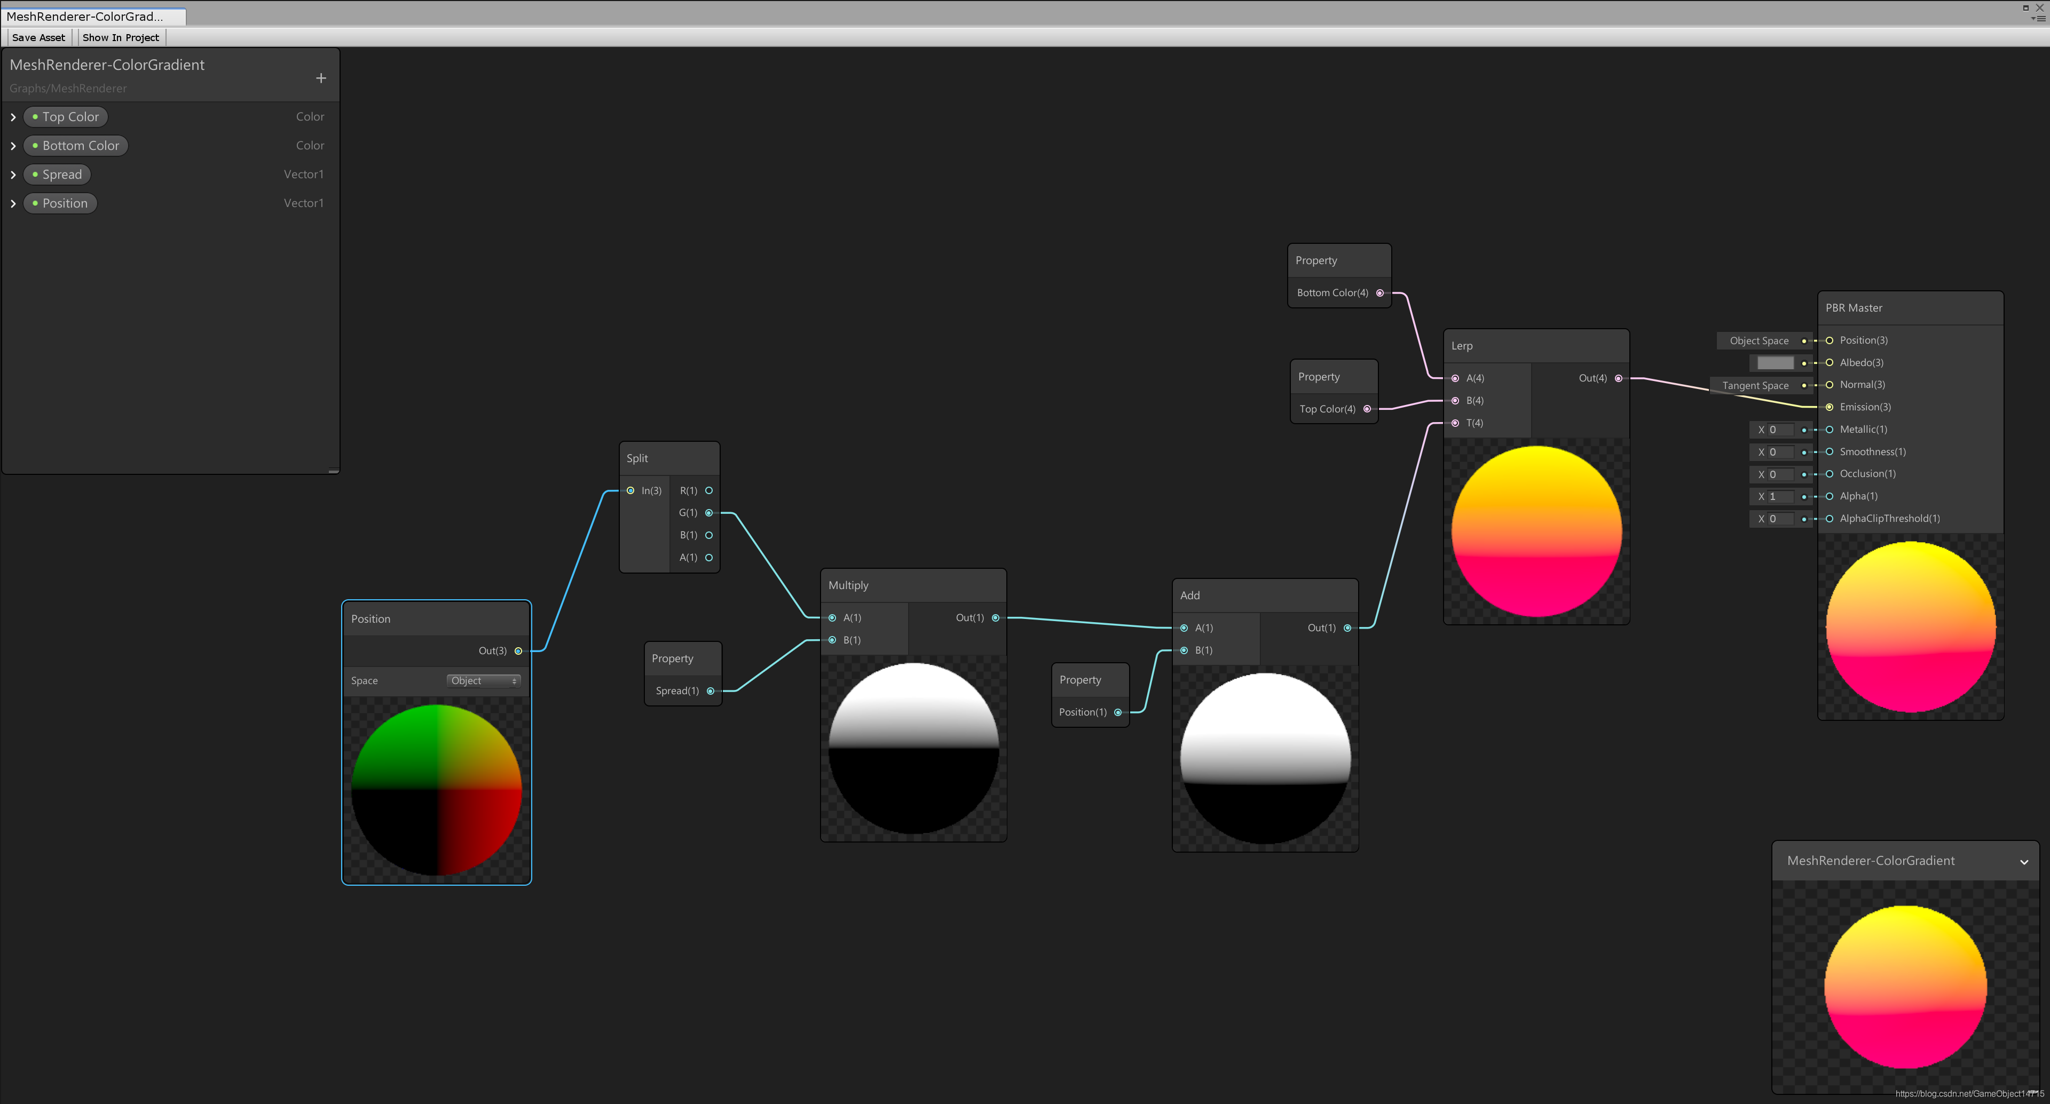
Task: Select the Bottom Color property pill
Action: pyautogui.click(x=76, y=146)
